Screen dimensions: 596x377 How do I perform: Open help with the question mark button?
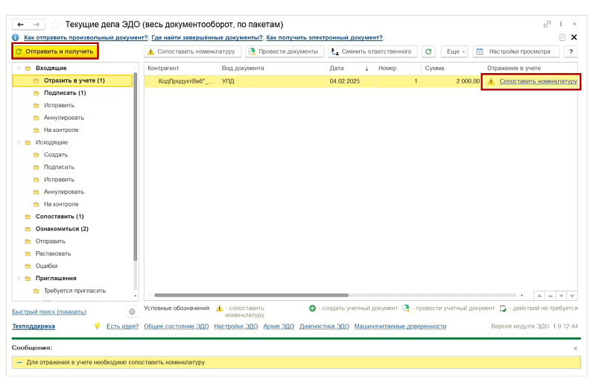(571, 51)
